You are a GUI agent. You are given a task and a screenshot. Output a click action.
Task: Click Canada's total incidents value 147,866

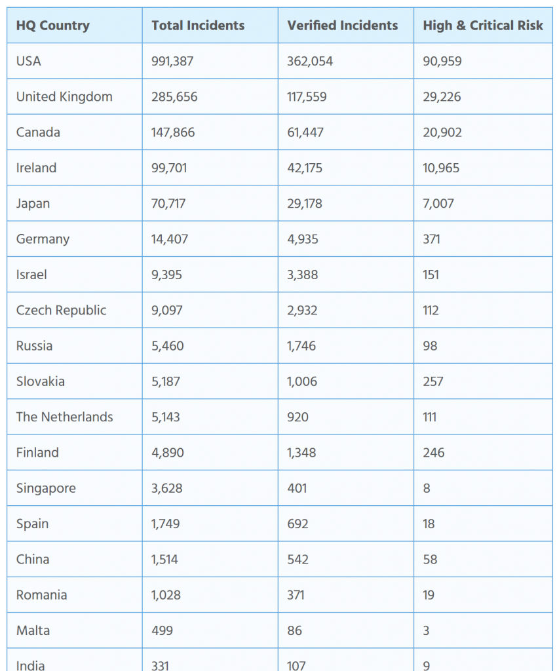(173, 132)
